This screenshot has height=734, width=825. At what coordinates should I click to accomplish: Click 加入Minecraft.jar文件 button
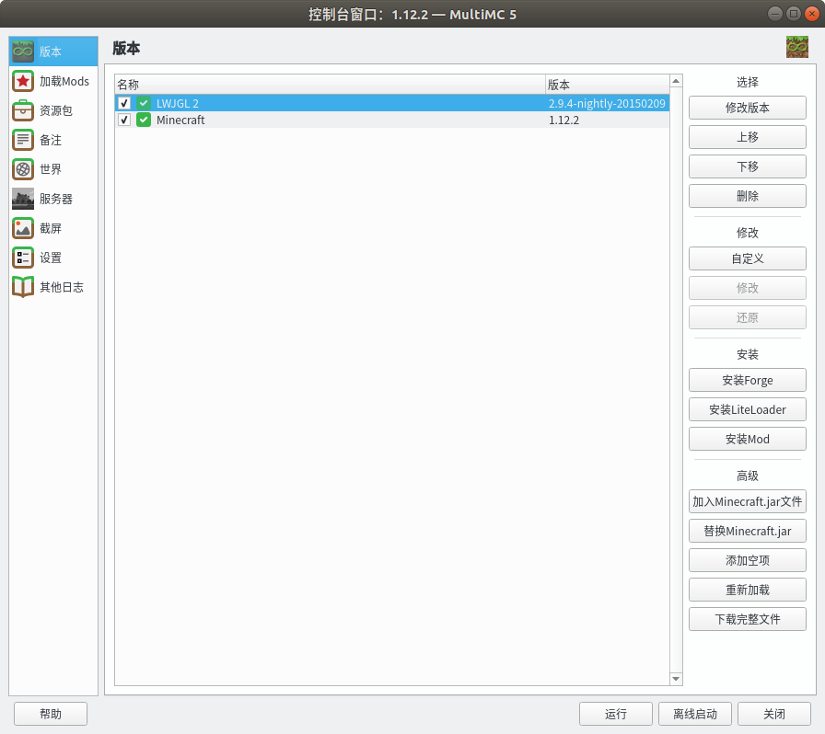coord(747,501)
